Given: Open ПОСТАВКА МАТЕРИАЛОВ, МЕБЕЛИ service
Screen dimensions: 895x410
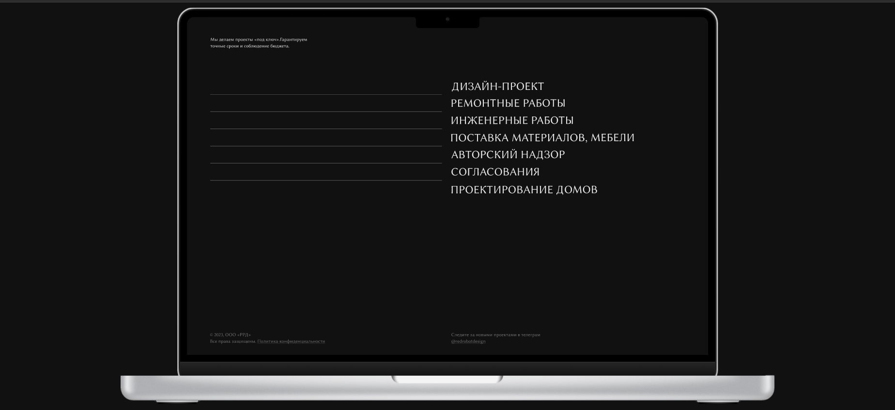Looking at the screenshot, I should [542, 138].
